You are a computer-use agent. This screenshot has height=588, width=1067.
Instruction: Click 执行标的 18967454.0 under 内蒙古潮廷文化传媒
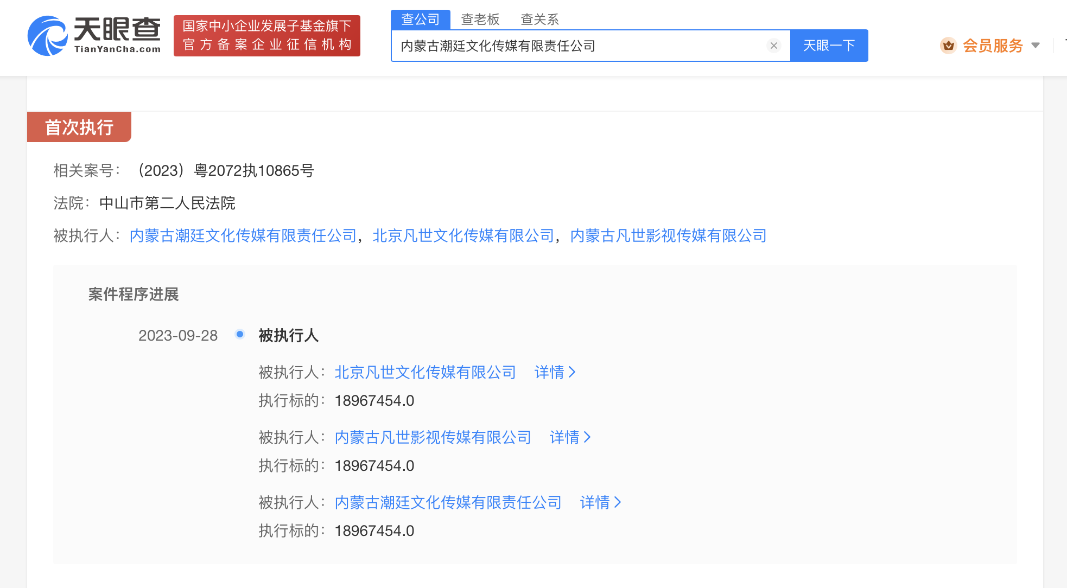click(x=374, y=531)
